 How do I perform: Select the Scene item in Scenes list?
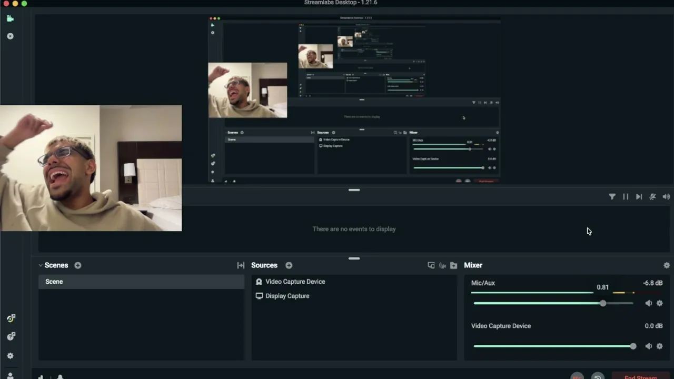coord(141,282)
